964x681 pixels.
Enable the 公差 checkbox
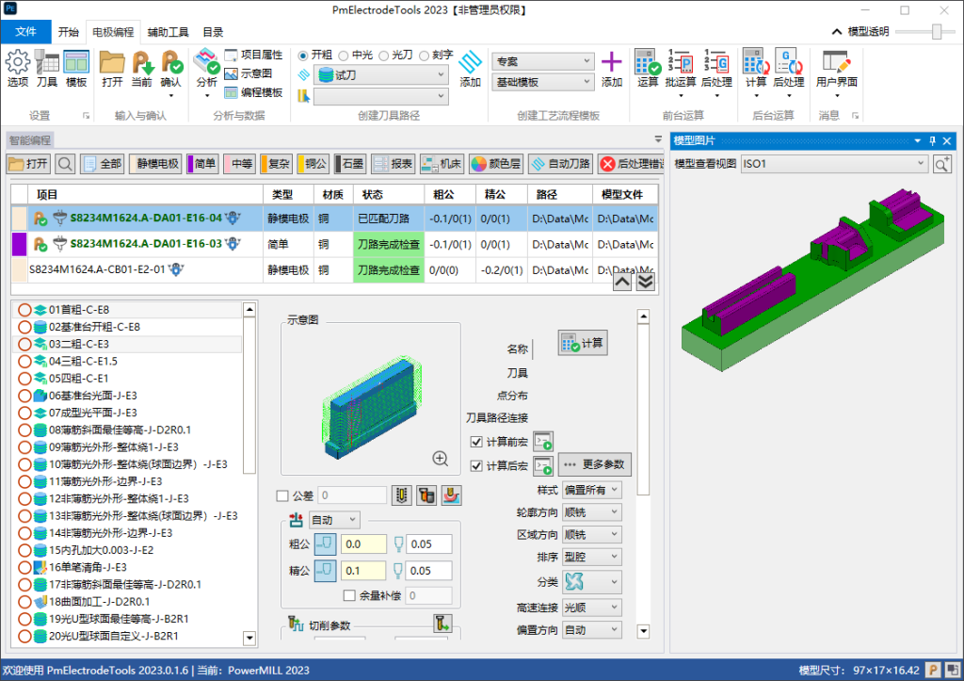(282, 495)
